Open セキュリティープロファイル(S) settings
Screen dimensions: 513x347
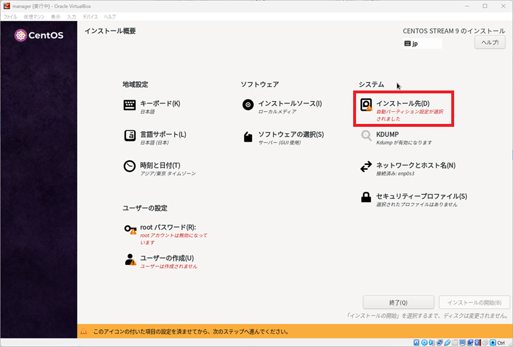coord(421,196)
